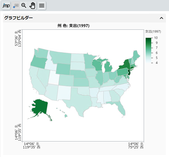
Task: Select Georgia on the map
Action: click(x=115, y=96)
